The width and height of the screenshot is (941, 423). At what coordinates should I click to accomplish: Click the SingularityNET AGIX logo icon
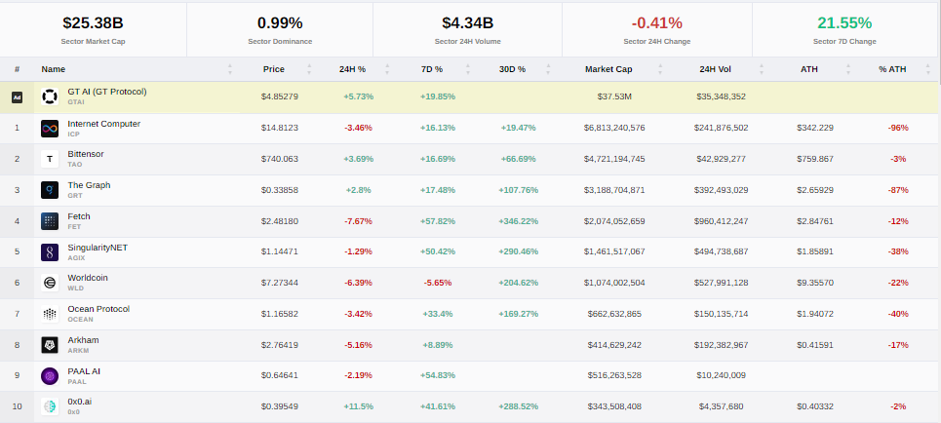(x=50, y=252)
